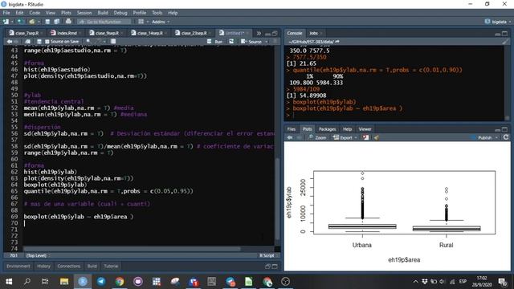Open recent files dropdown arrow

pyautogui.click(x=39, y=22)
